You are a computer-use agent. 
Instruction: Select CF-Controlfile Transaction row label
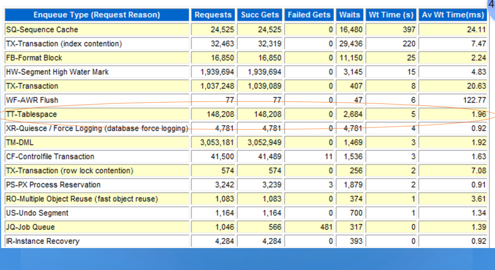50,157
